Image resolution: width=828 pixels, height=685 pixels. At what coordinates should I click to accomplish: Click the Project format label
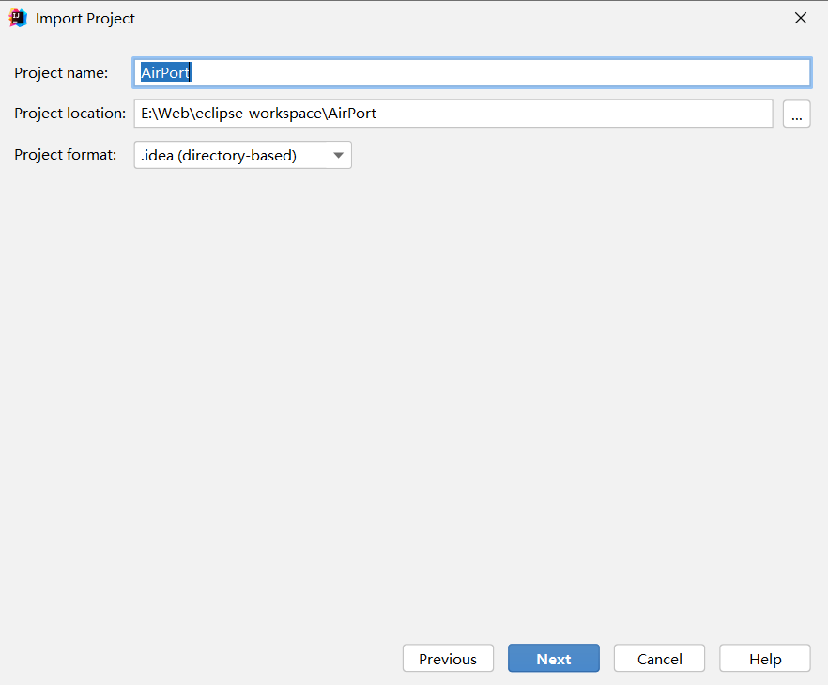[65, 154]
